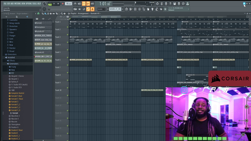Disable the blend recording overdub icon
Screen dimensions: 251x141
tap(88, 4)
